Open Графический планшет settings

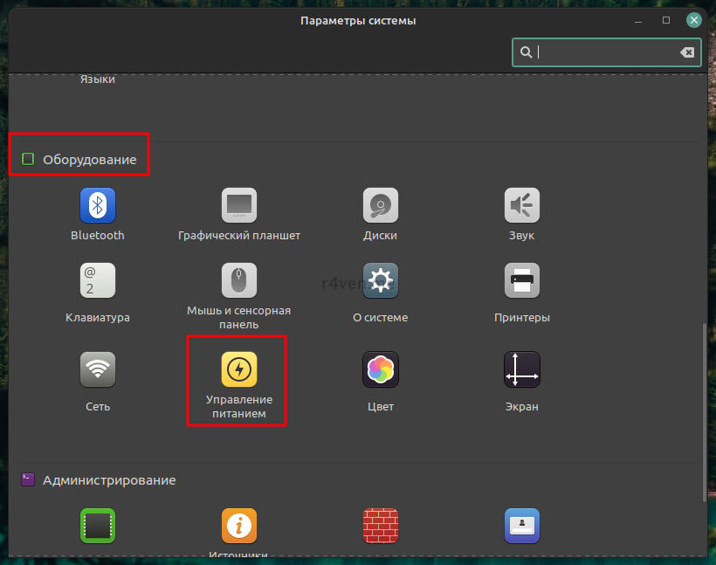pyautogui.click(x=238, y=206)
